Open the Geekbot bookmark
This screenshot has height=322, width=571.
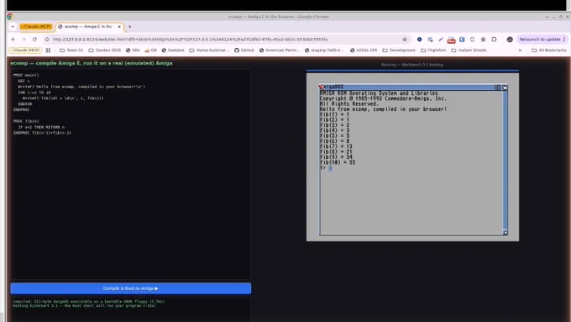click(x=173, y=50)
